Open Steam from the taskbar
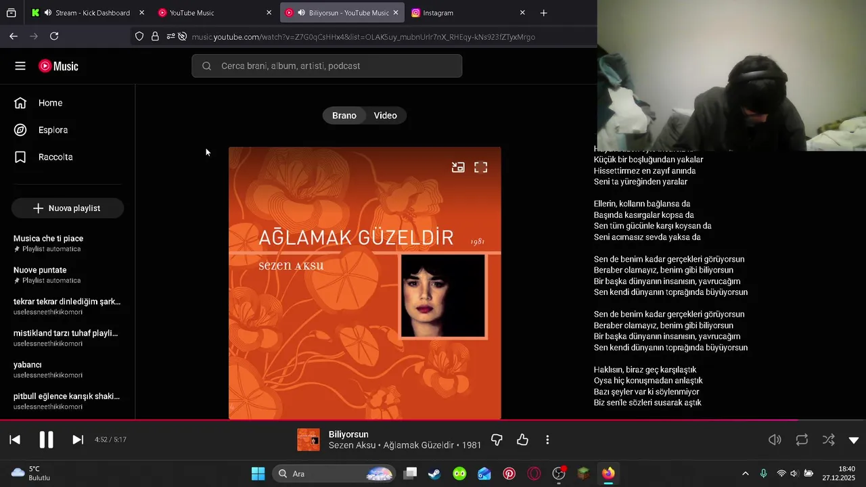 click(434, 473)
